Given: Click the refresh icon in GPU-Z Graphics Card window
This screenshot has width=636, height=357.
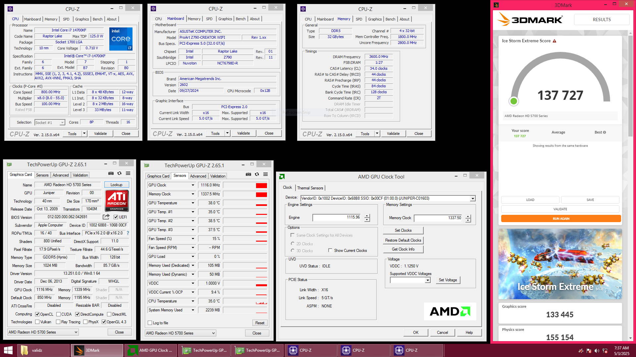Looking at the screenshot, I should (x=119, y=173).
